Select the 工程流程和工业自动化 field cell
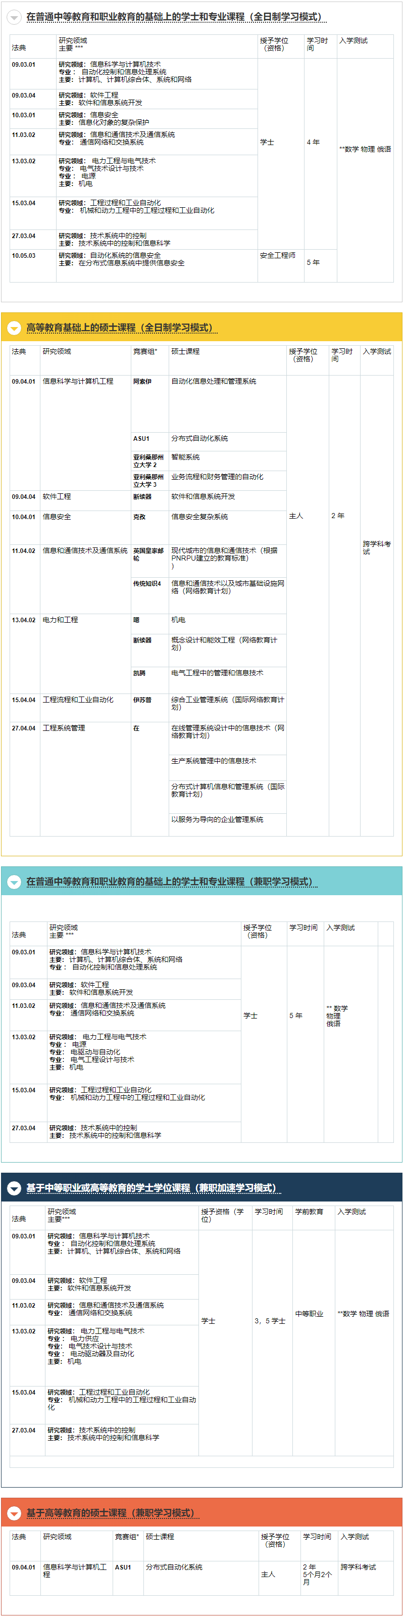Screen dimensions: 404x1617 [x=78, y=700]
